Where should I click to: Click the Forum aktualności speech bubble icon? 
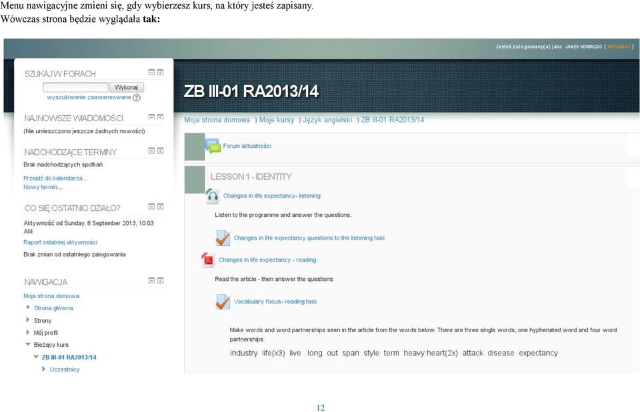coord(213,146)
